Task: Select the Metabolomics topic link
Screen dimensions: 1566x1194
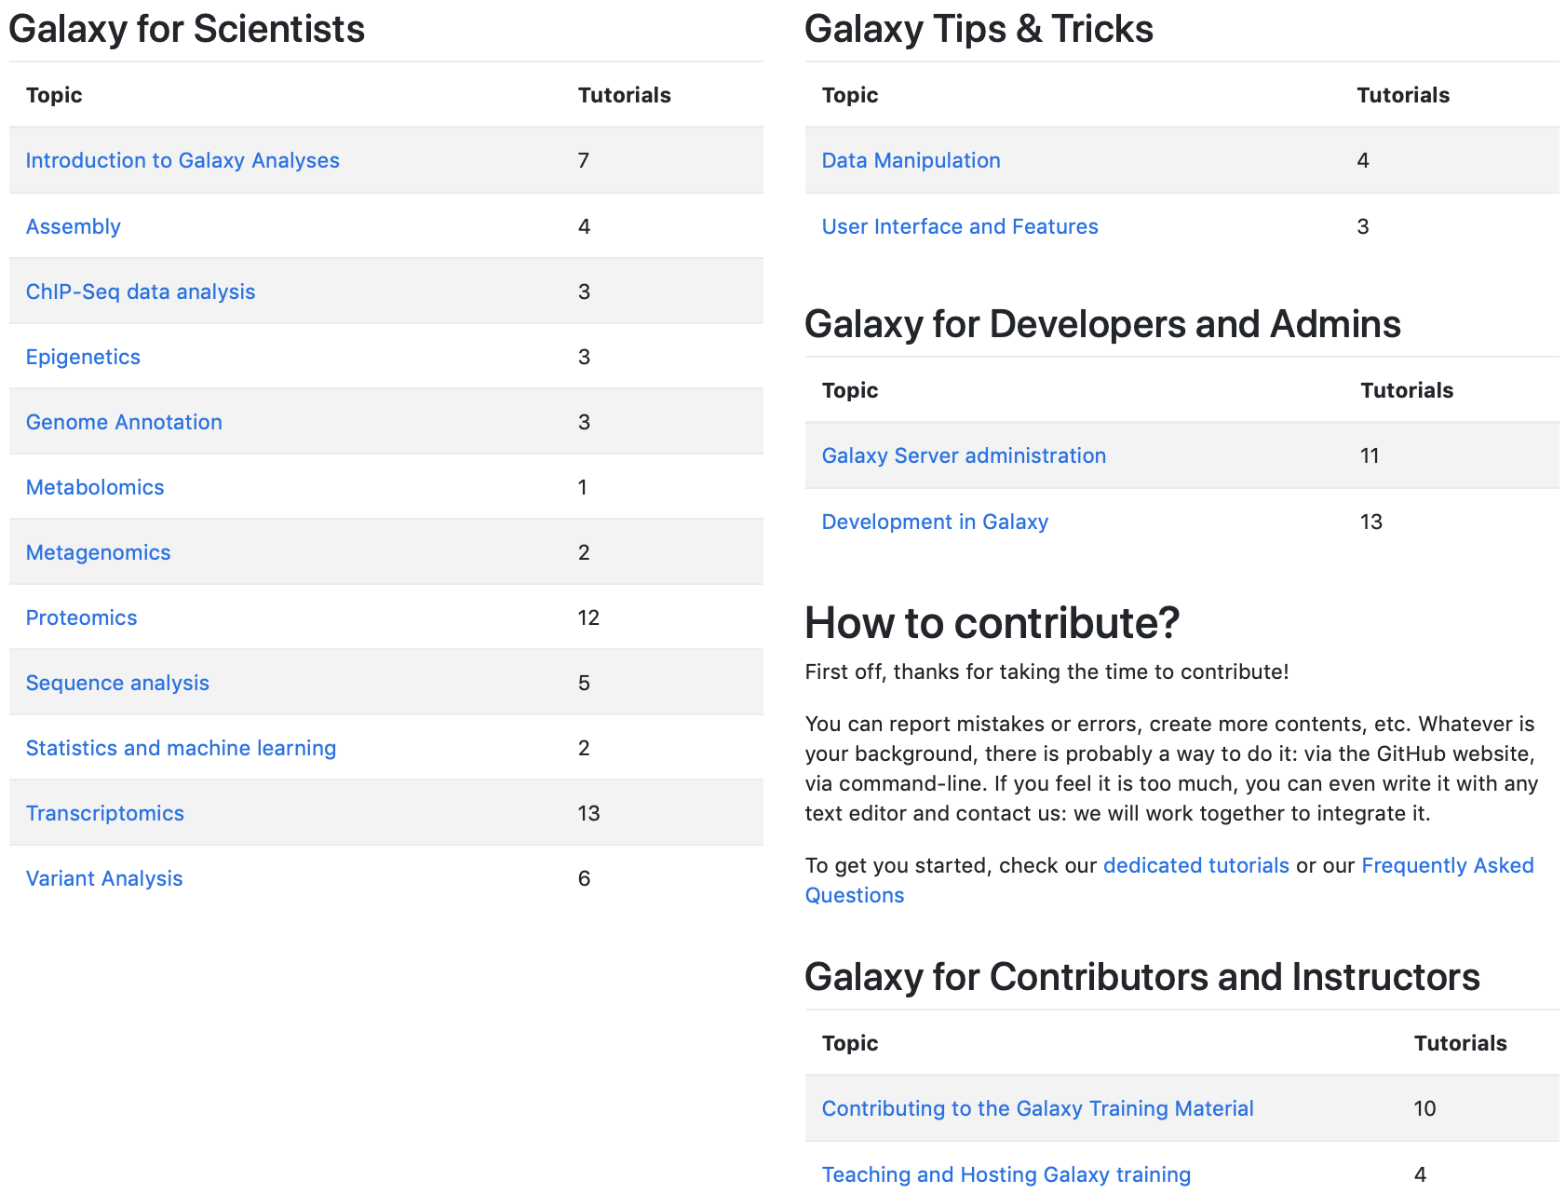Action: (x=95, y=487)
